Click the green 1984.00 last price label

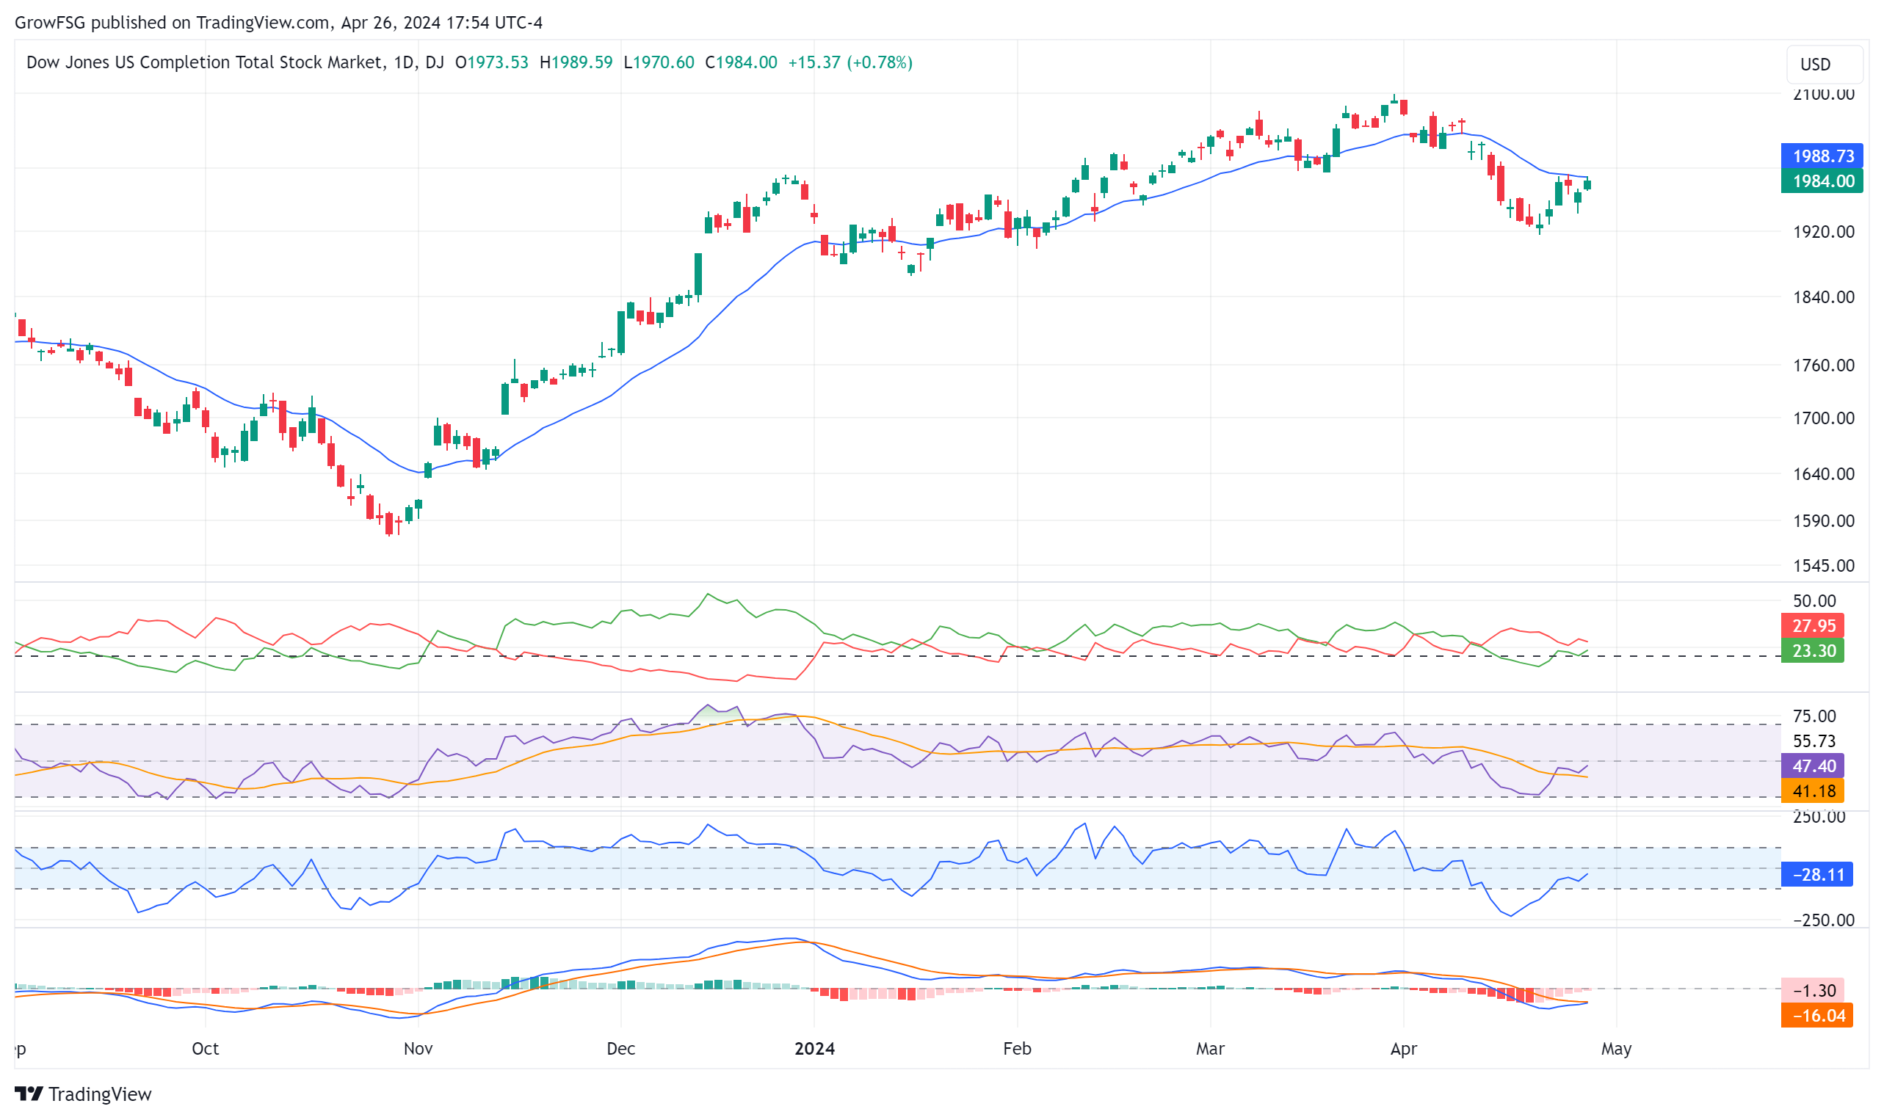pos(1822,181)
